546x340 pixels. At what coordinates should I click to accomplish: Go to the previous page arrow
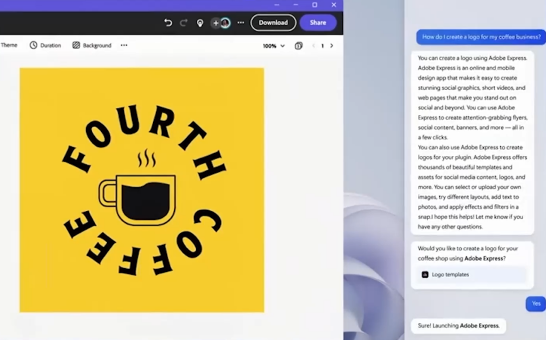(314, 46)
